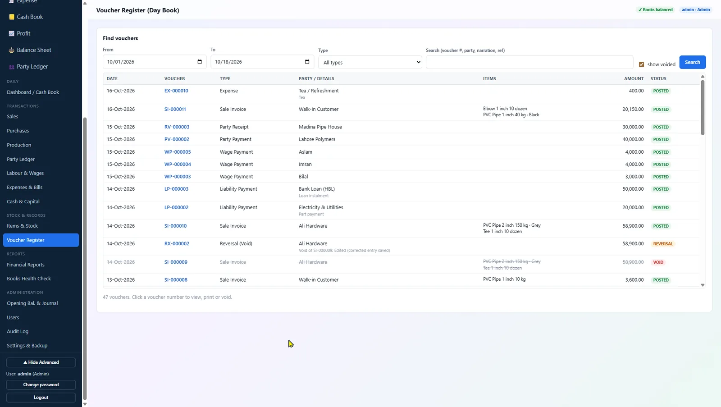The image size is (721, 407).
Task: Open sale invoice SI-000011
Action: tap(175, 109)
